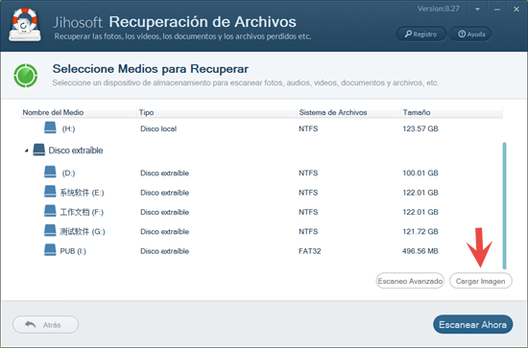Start scanning with Escanear Ahora
The width and height of the screenshot is (528, 348).
[x=472, y=324]
